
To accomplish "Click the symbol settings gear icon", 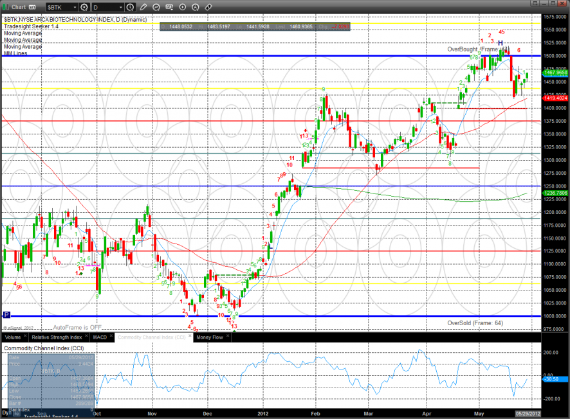I will tap(84, 7).
